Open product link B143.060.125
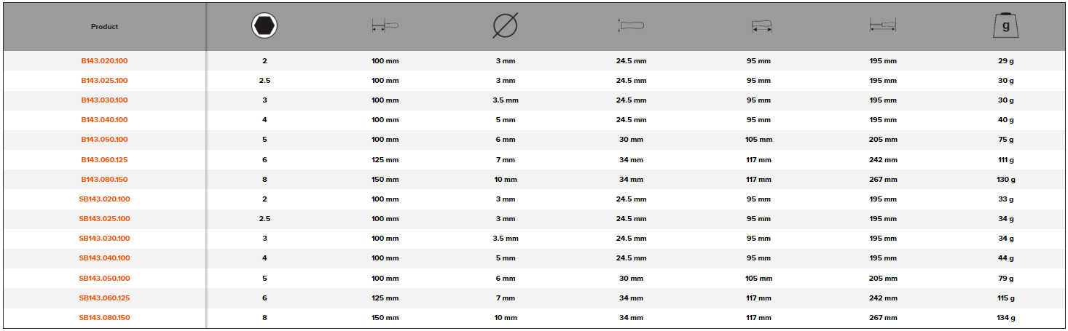1068x331 pixels. (x=104, y=160)
